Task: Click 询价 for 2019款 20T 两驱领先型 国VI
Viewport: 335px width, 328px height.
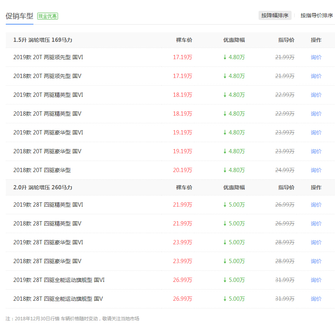Action: click(316, 57)
